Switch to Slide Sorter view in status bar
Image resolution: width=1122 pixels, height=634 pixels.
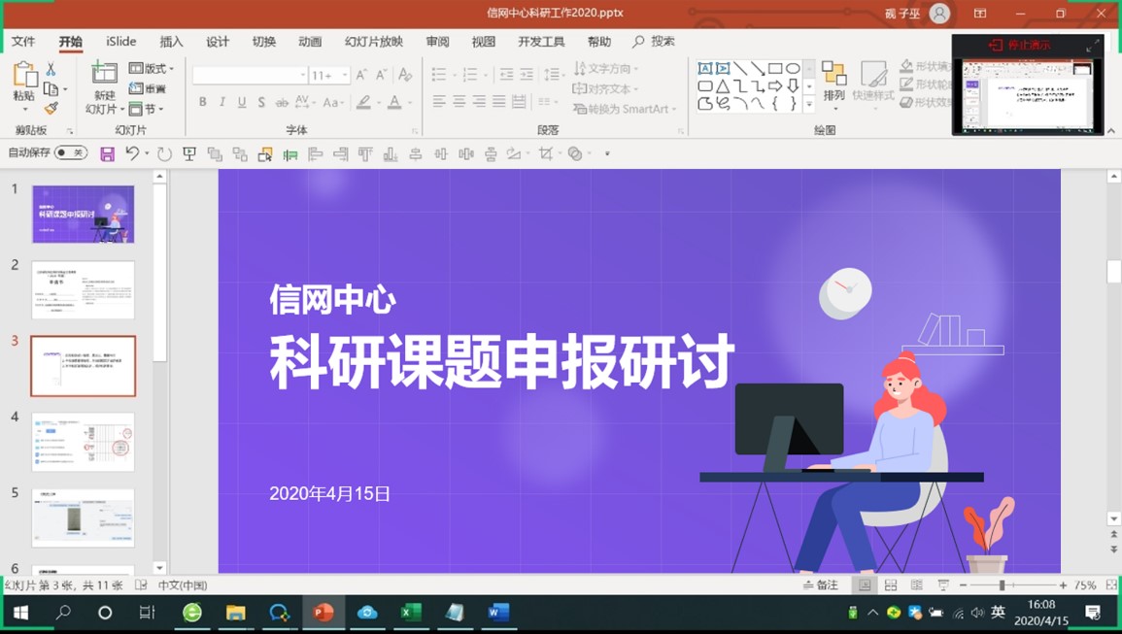(x=890, y=585)
